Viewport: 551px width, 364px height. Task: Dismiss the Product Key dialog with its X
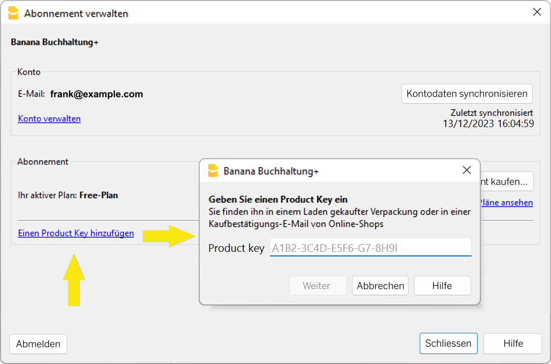pos(467,170)
